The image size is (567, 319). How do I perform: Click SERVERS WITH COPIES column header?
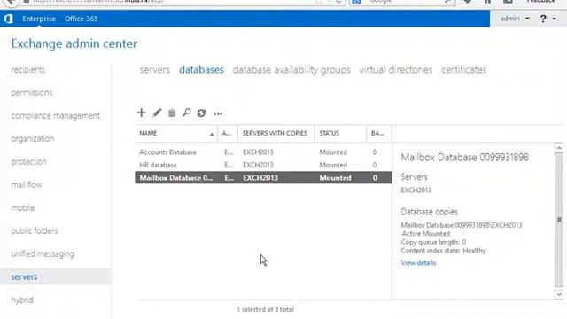click(x=276, y=134)
